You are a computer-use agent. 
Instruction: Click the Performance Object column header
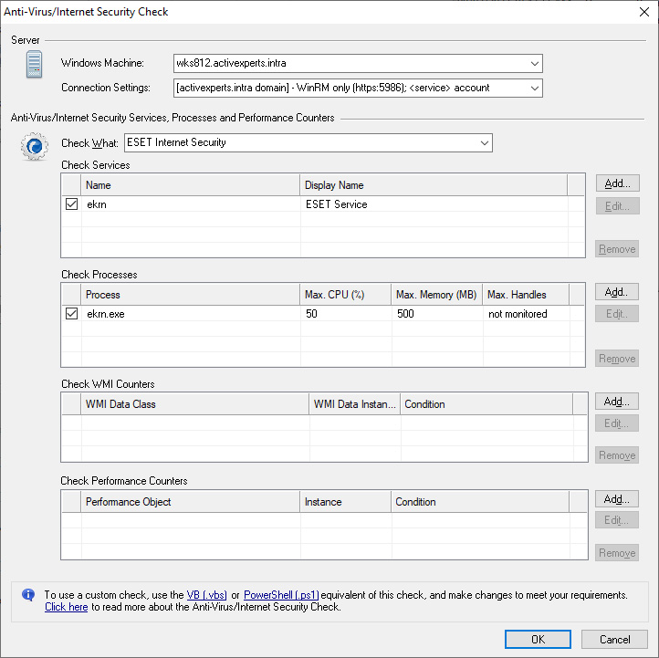191,501
